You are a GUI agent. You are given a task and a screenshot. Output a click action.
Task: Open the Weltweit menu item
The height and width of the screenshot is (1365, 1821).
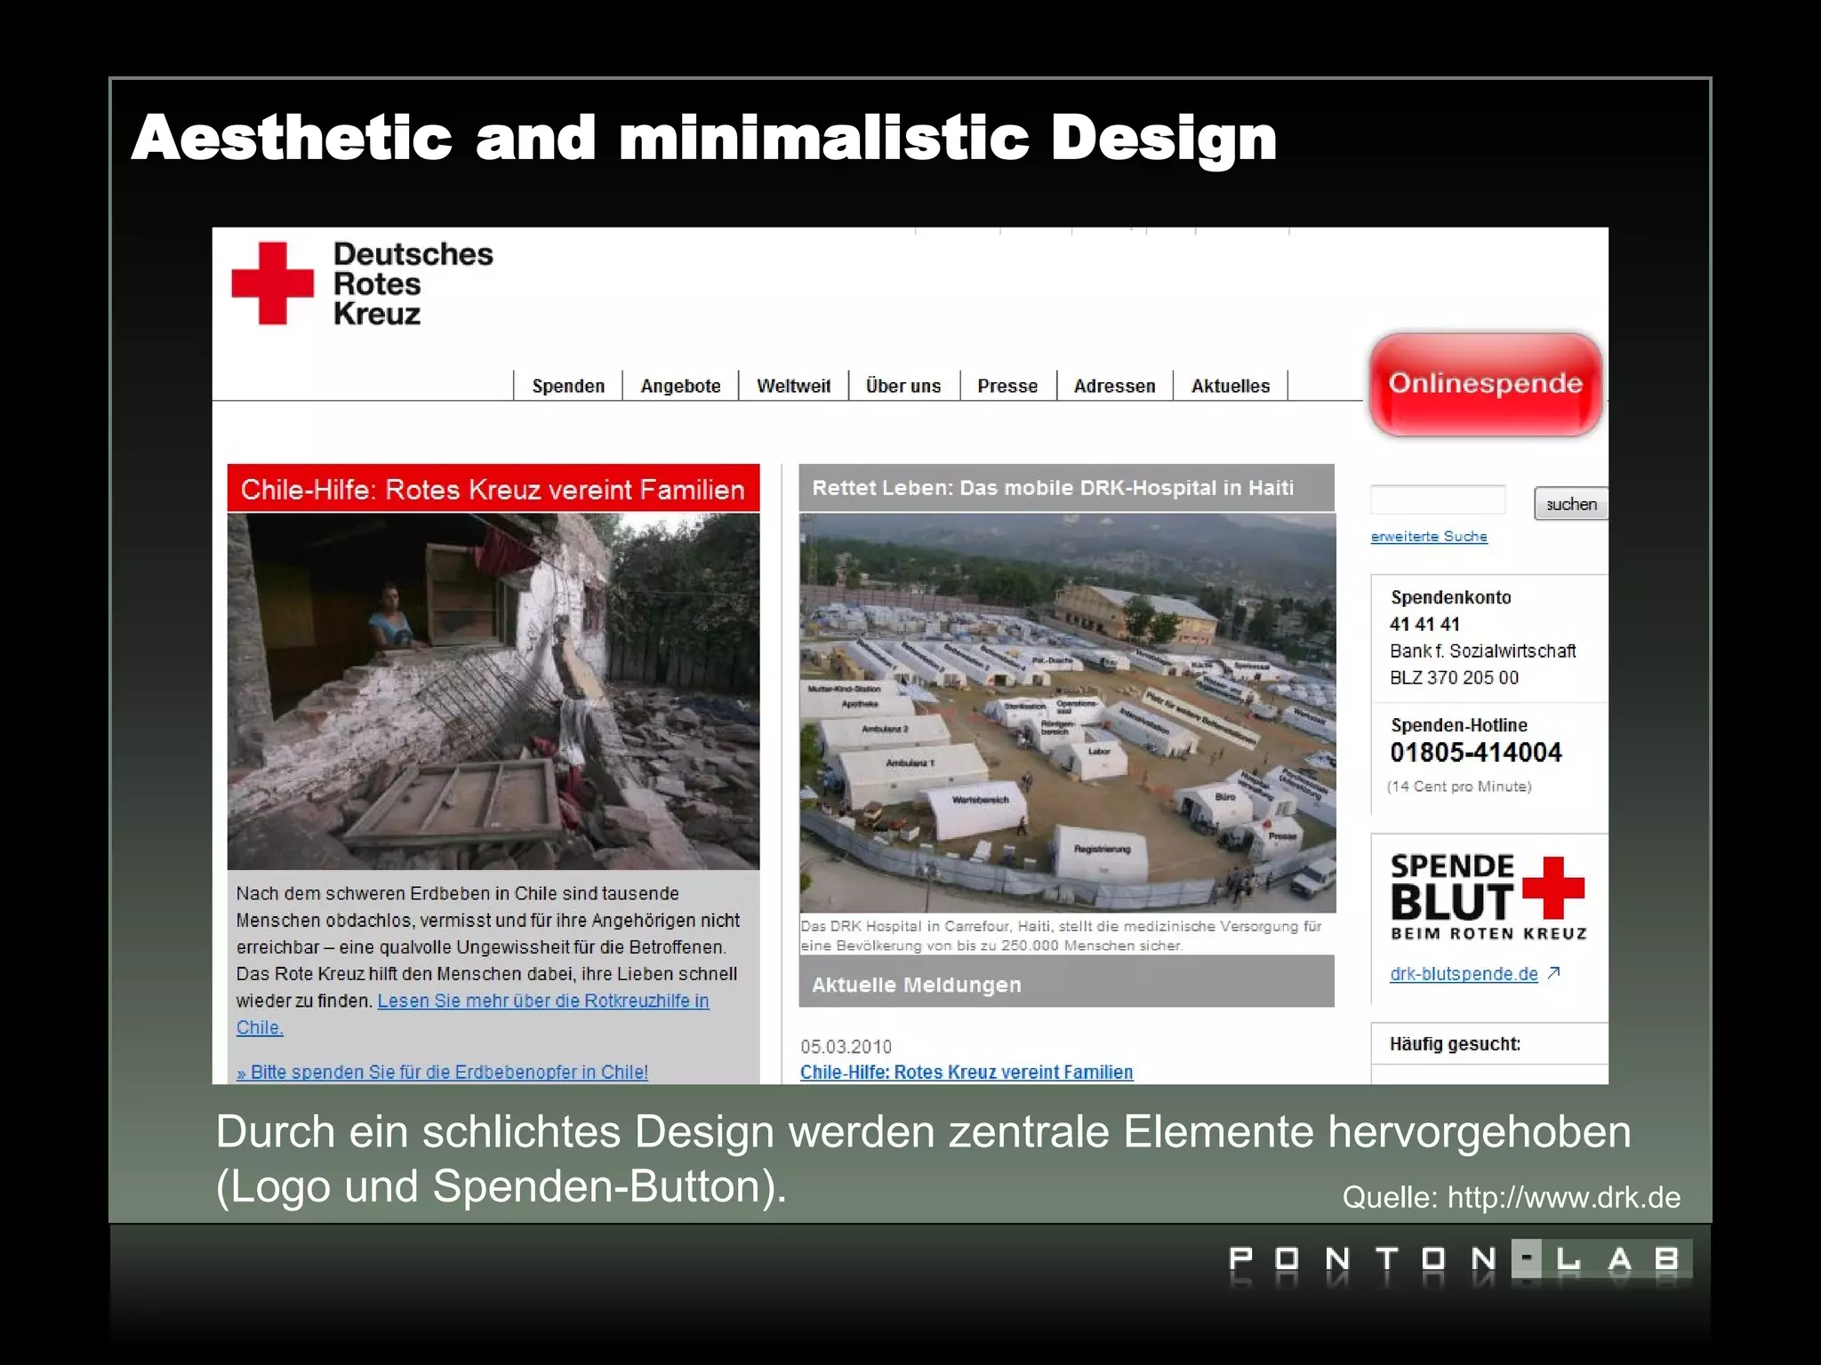pos(793,386)
